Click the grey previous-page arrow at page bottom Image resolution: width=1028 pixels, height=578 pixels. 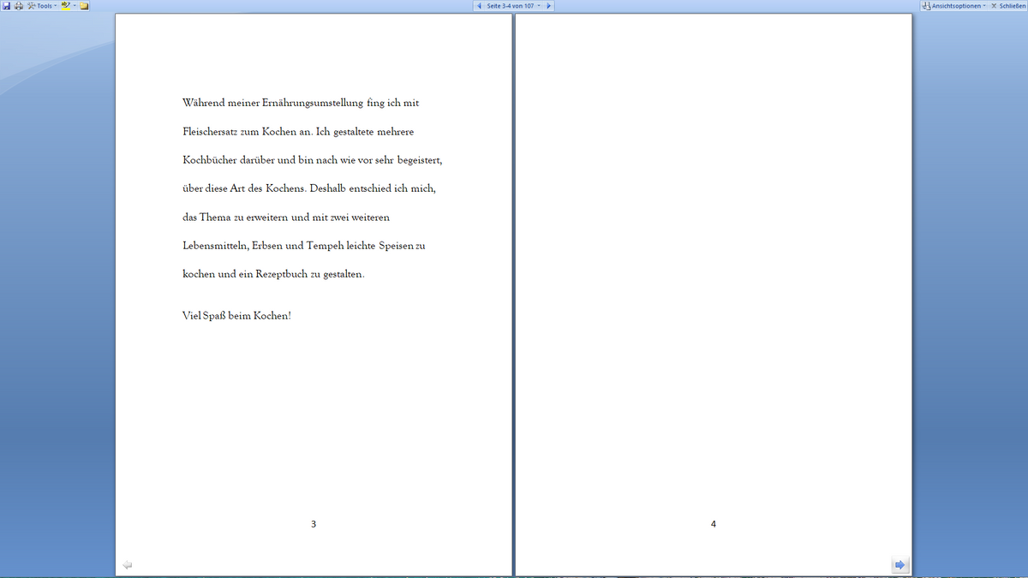tap(128, 564)
